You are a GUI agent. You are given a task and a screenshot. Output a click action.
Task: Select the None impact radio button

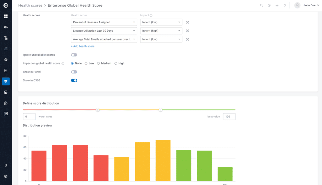coord(72,63)
